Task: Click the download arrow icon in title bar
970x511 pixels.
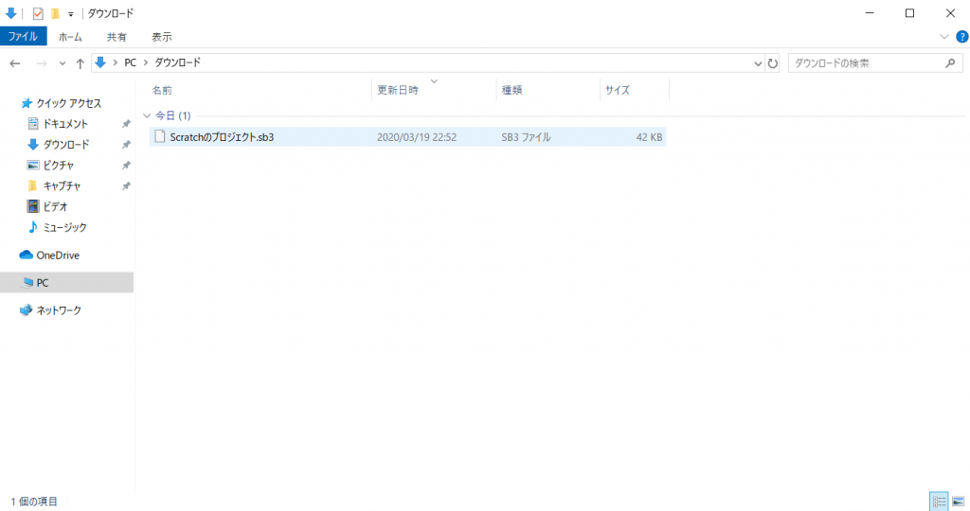Action: 10,13
